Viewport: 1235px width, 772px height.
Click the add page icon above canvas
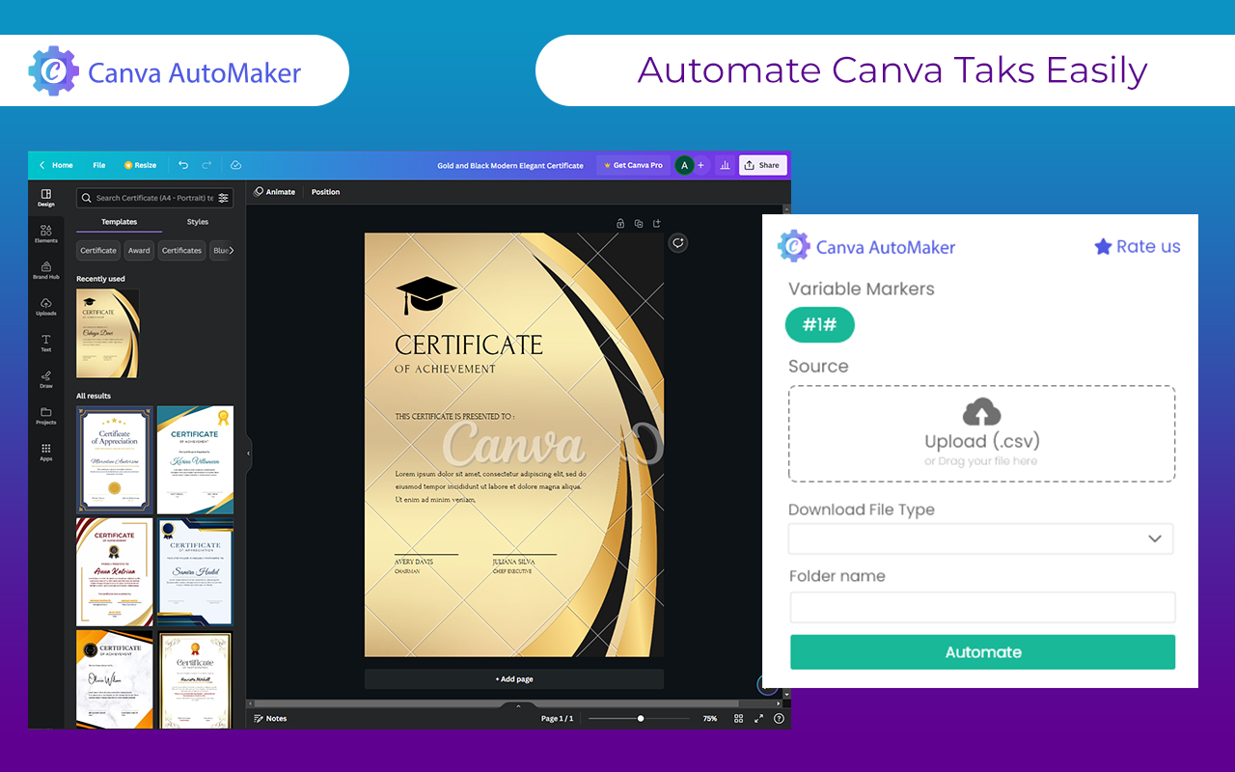click(657, 224)
